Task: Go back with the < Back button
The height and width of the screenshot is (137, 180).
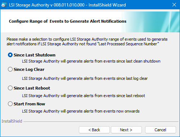Action: [x=94, y=130]
